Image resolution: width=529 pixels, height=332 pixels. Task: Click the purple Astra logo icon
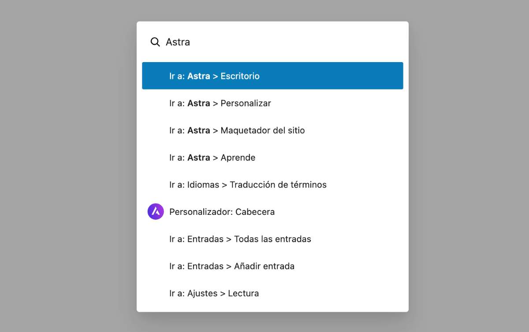(156, 212)
